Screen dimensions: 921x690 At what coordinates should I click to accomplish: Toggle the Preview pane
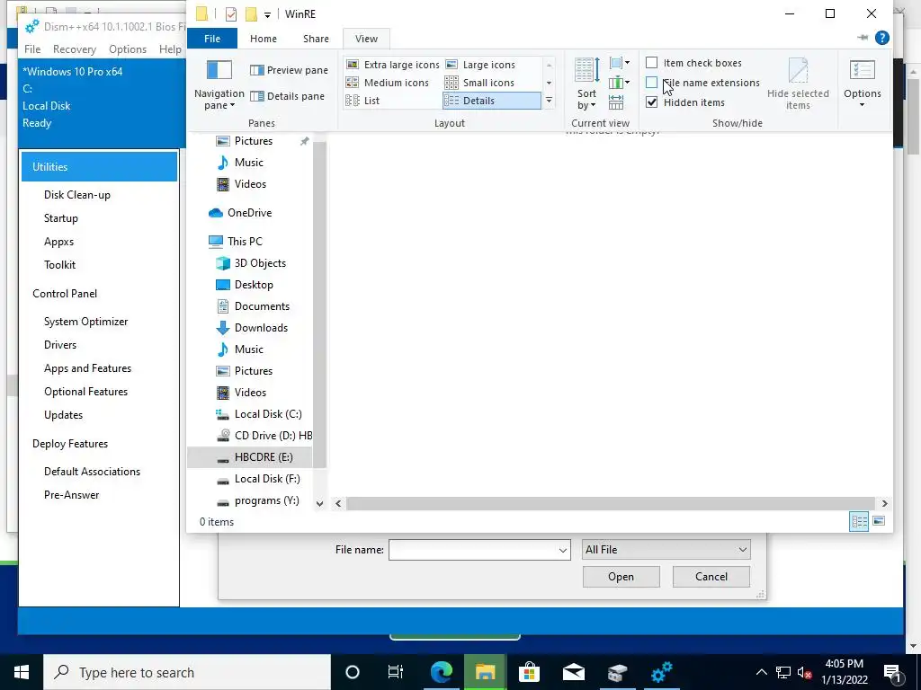click(289, 70)
